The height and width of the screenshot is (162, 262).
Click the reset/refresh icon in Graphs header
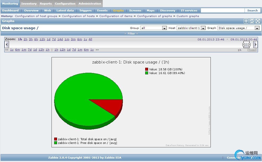click(252, 21)
